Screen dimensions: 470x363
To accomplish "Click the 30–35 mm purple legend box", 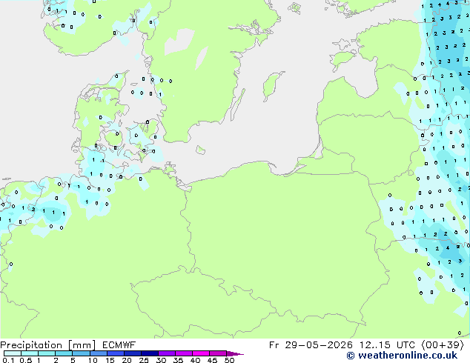I will (x=167, y=353).
